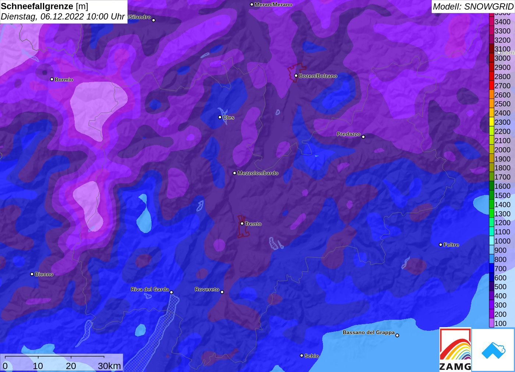Click the legend value '2000'
This screenshot has width=515, height=372.
point(502,149)
